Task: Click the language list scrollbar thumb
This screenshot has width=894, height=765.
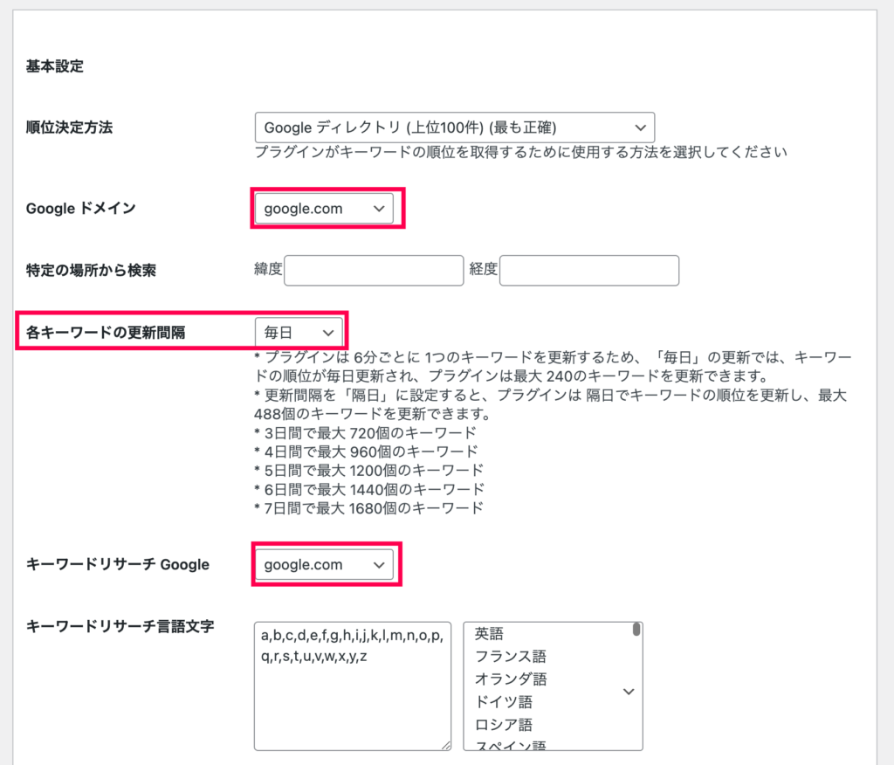Action: coord(636,630)
